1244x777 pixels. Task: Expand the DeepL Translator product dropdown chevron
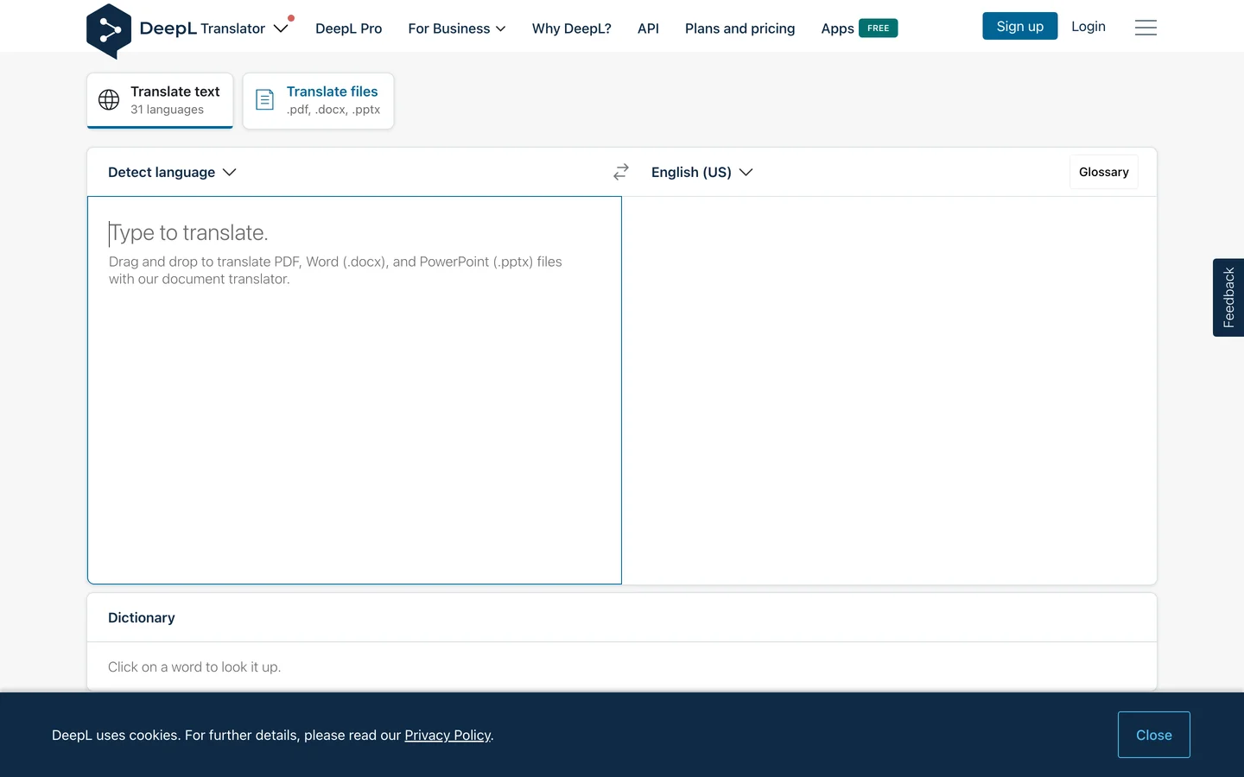click(281, 28)
